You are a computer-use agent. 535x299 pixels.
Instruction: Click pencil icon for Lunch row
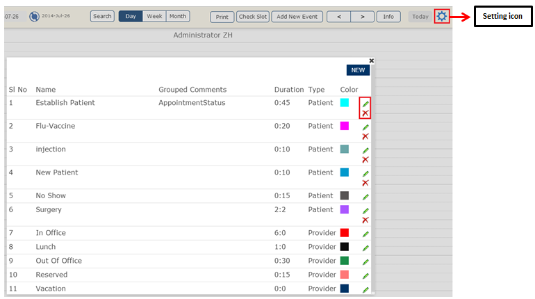[365, 248]
